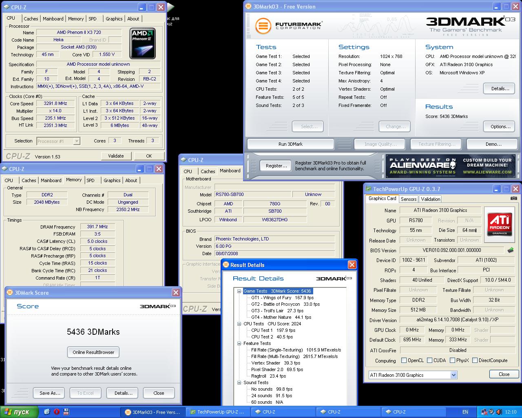Click Options… button under Results
The image size is (522, 418).
500,127
